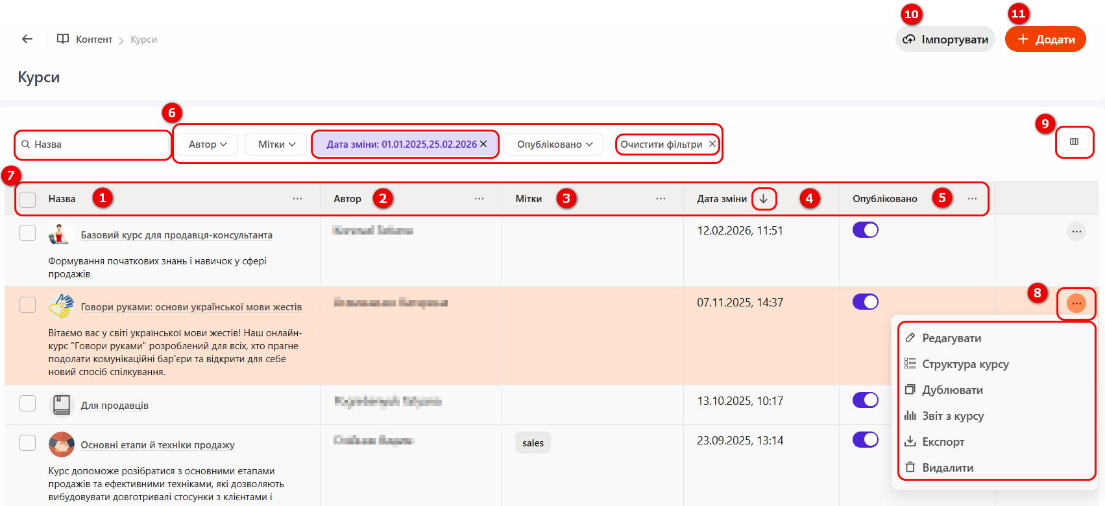This screenshot has width=1105, height=506.
Task: Open the Опубліковано filter dropdown
Action: [554, 144]
